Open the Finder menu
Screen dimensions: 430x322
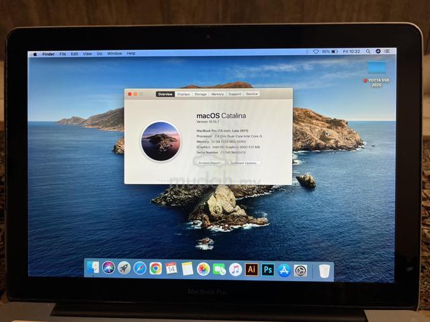(x=48, y=54)
